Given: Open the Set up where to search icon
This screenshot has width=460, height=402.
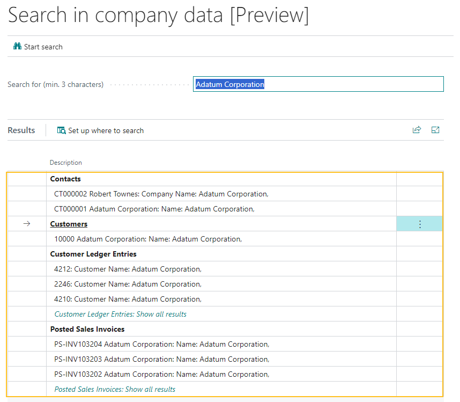Looking at the screenshot, I should (x=61, y=130).
